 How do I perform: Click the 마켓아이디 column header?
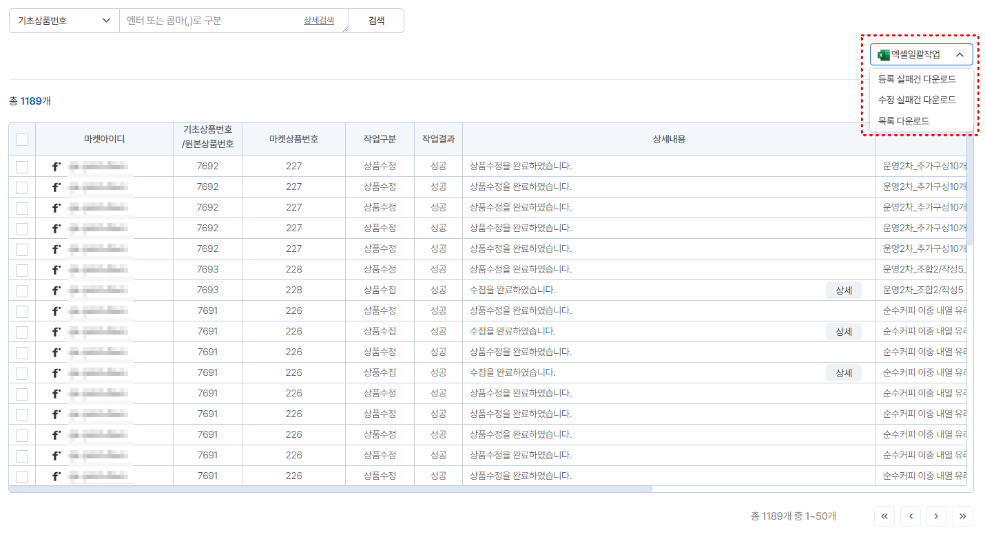[x=104, y=139]
